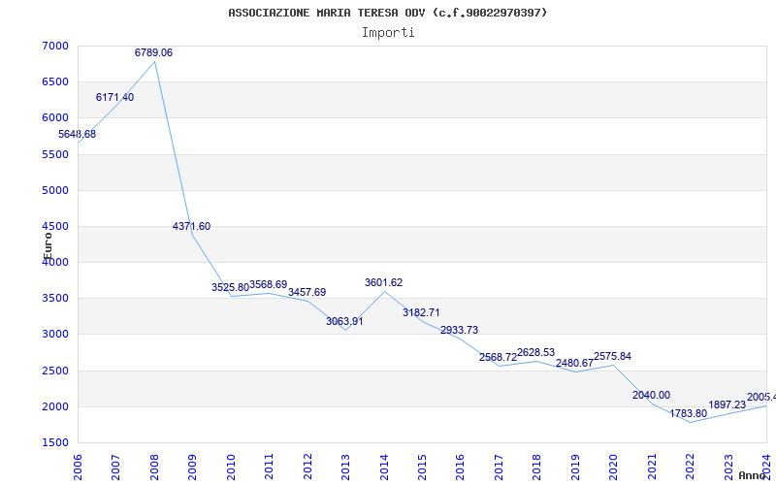Click the data label 1897.23
This screenshot has height=485, width=776.
[x=727, y=404]
